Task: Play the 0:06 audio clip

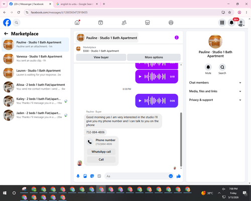Action: click(140, 100)
